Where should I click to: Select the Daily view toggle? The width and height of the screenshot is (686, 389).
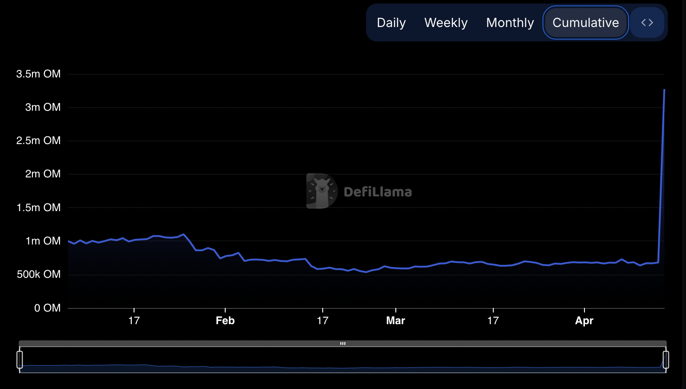pos(391,23)
